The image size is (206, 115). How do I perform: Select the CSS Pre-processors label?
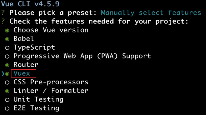point(51,82)
